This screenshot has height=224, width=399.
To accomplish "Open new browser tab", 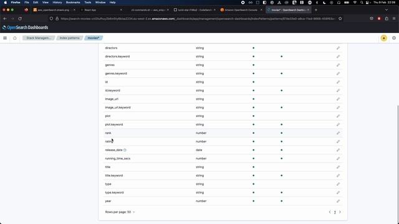I will pyautogui.click(x=316, y=10).
